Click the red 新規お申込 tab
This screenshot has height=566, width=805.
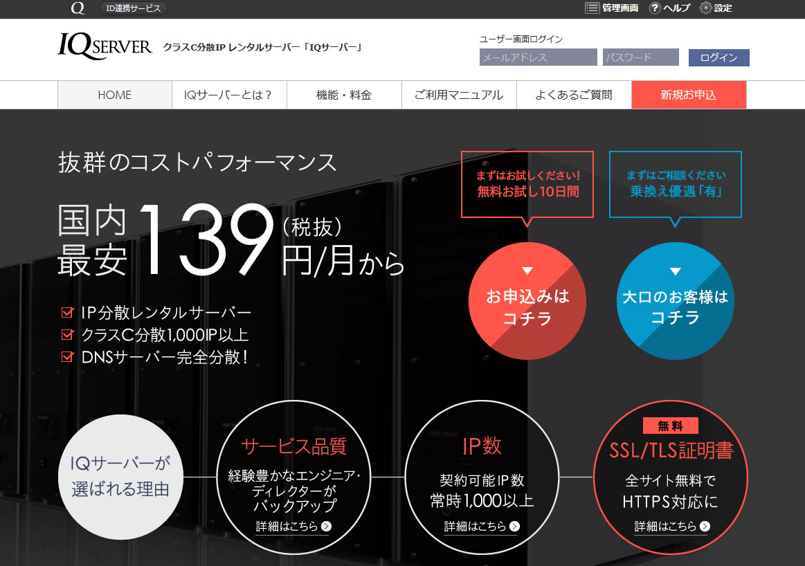coord(689,95)
